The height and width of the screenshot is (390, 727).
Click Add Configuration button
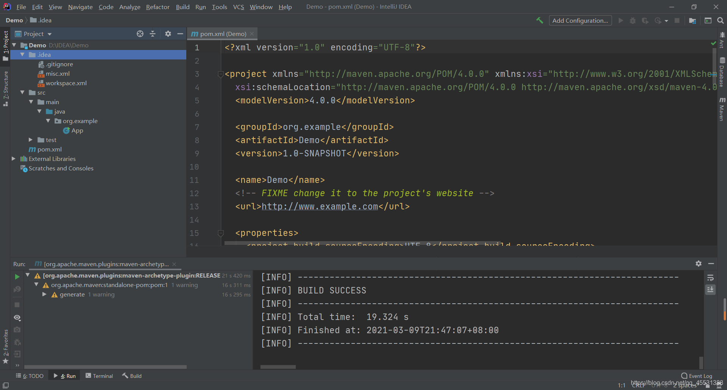[x=580, y=20]
